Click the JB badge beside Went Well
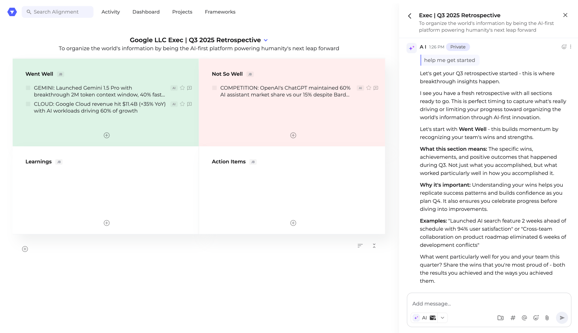The image size is (578, 333). pyautogui.click(x=61, y=74)
